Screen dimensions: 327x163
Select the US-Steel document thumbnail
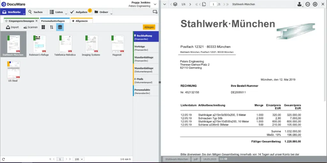point(13,71)
